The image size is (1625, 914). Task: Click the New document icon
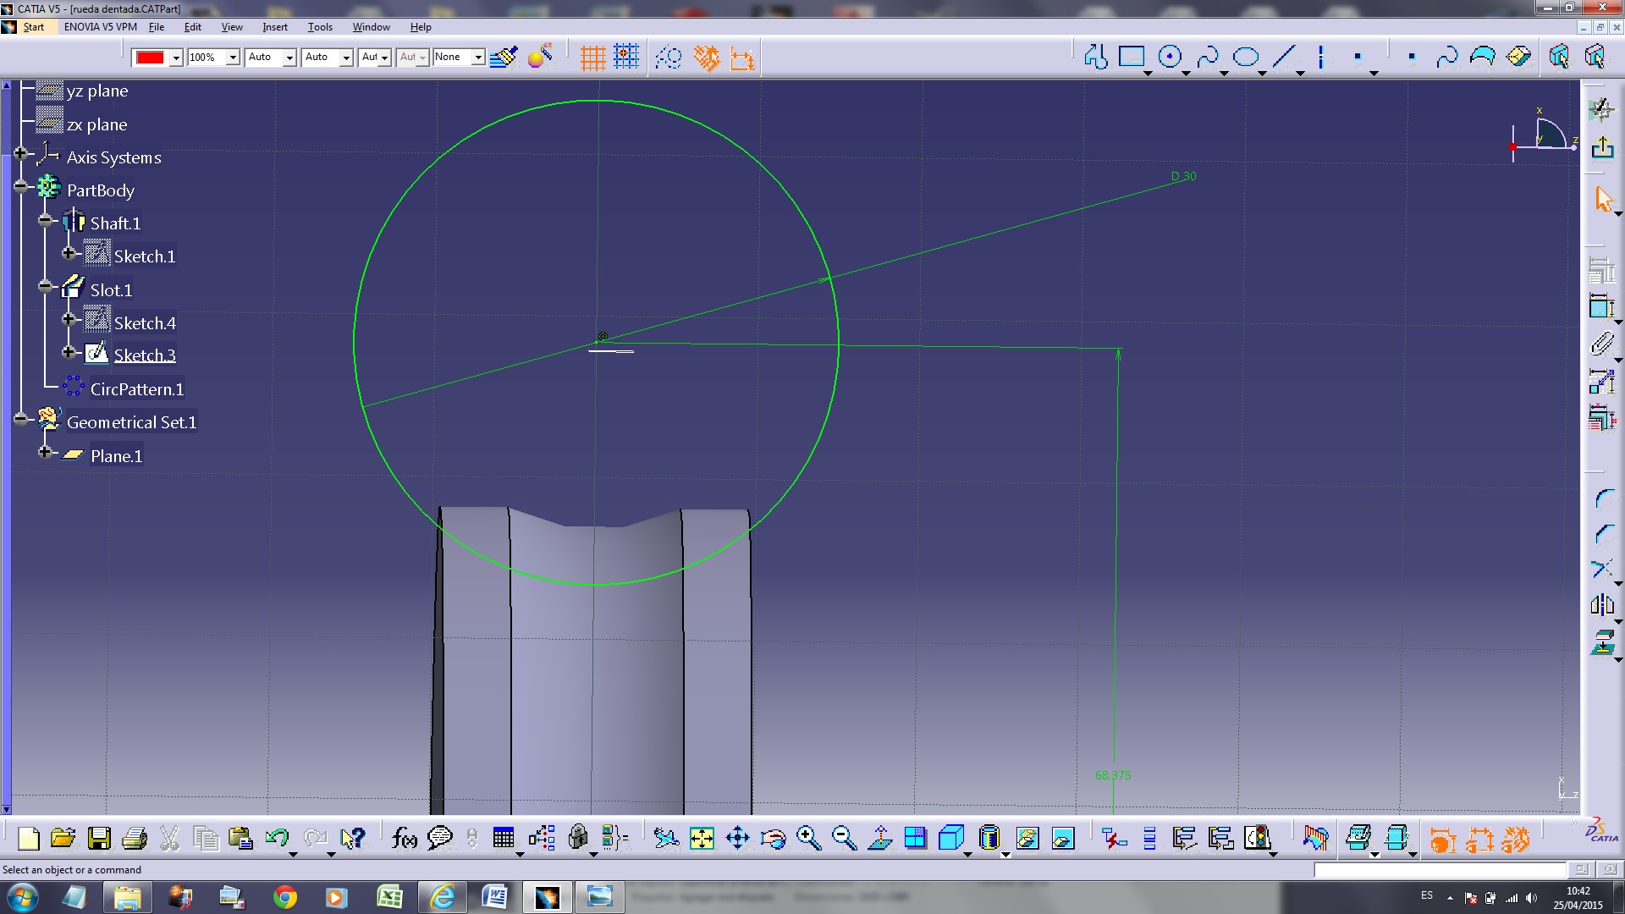click(x=28, y=838)
